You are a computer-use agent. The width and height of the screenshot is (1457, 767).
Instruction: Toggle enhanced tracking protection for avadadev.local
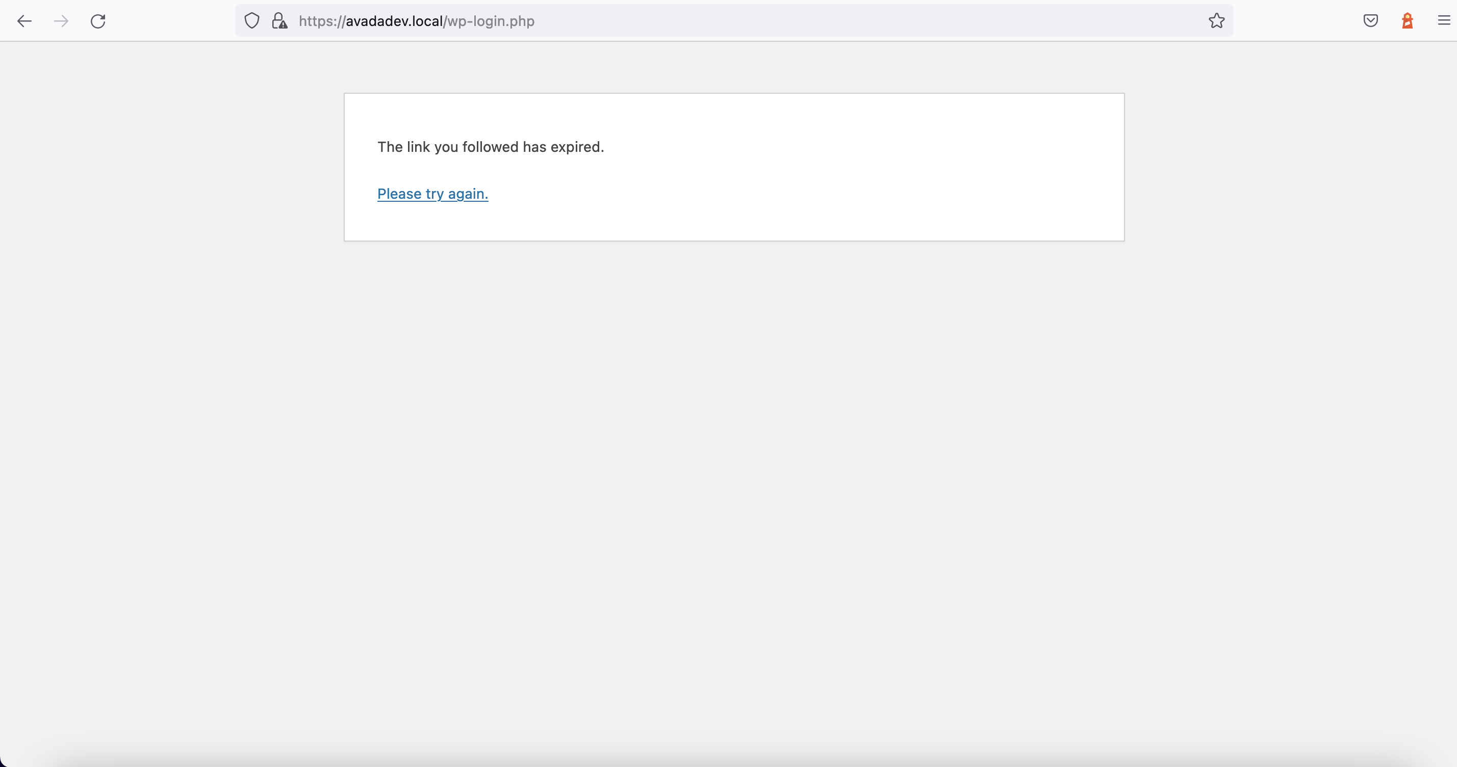click(x=251, y=21)
